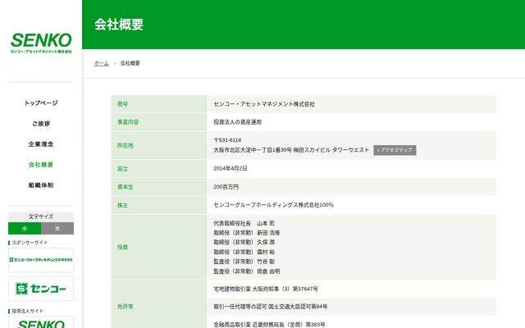Click the 会社概要 page heading
525x328 pixels.
pyautogui.click(x=119, y=25)
